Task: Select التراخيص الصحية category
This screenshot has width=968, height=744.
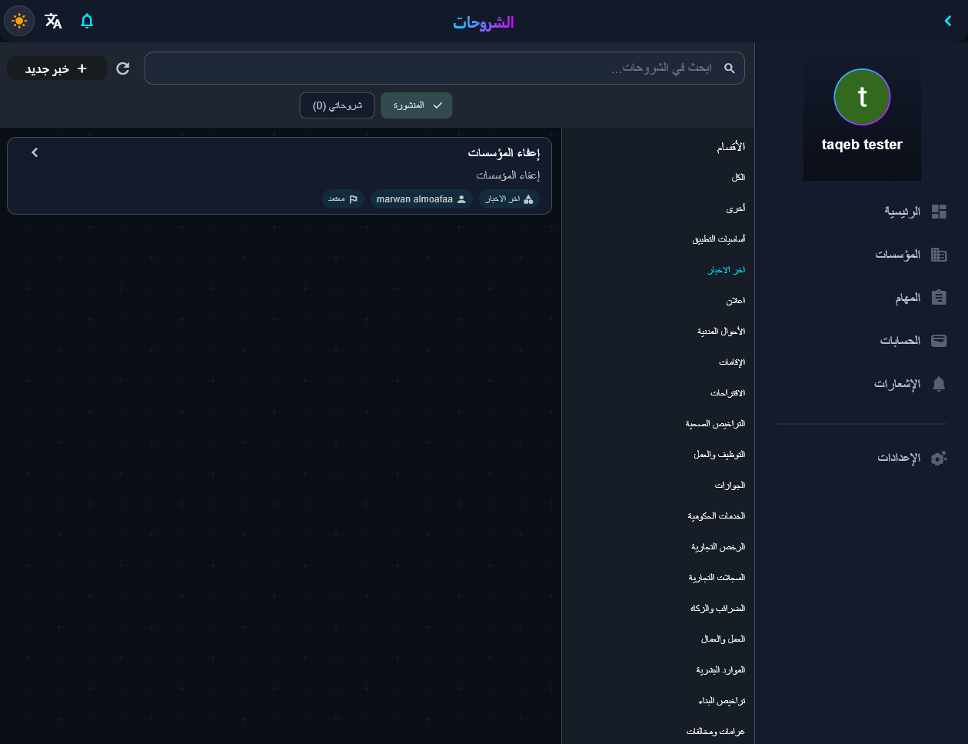Action: click(716, 424)
